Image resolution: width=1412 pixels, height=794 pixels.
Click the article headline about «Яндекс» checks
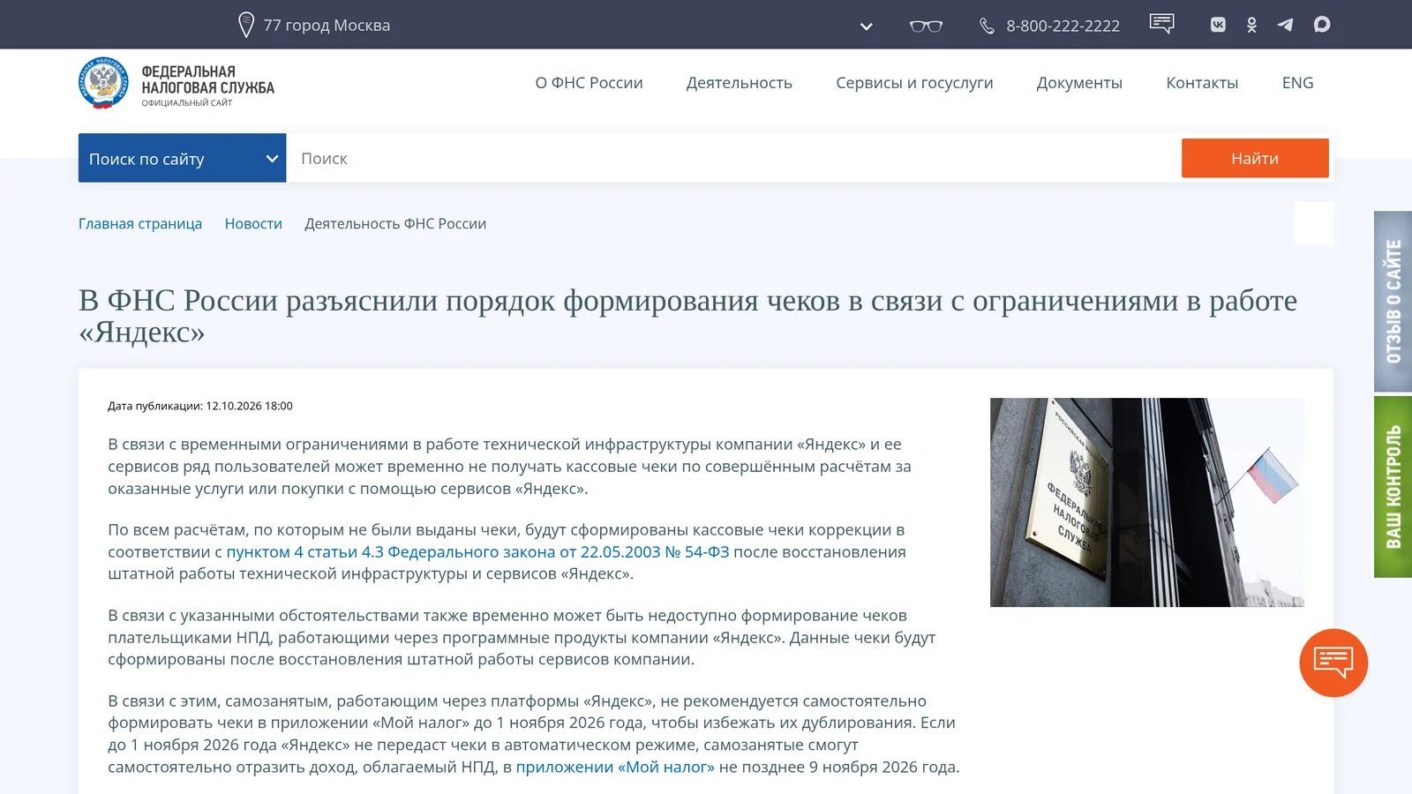point(687,316)
